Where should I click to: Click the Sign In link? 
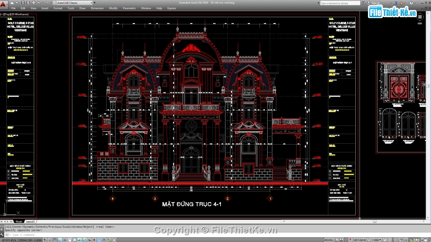375,3
